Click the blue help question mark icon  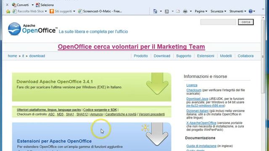(251, 11)
